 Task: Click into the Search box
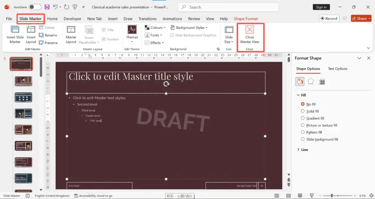coord(228,7)
